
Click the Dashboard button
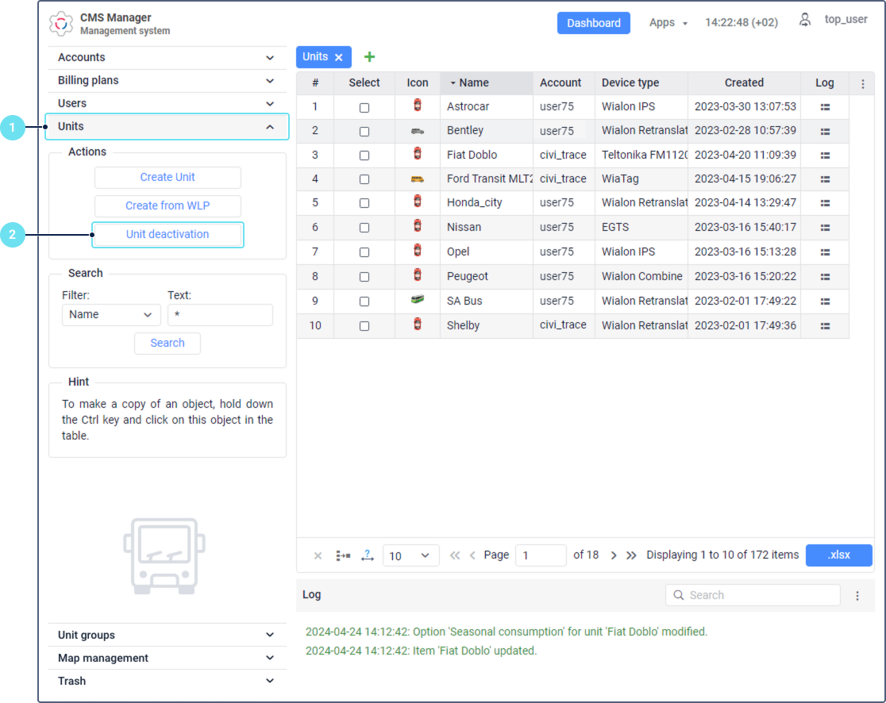(x=593, y=23)
